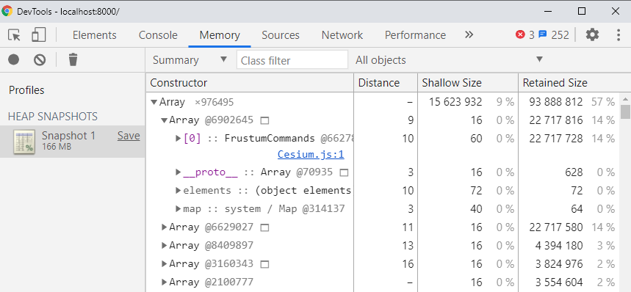
Task: Switch to the Network tab
Action: click(x=342, y=35)
